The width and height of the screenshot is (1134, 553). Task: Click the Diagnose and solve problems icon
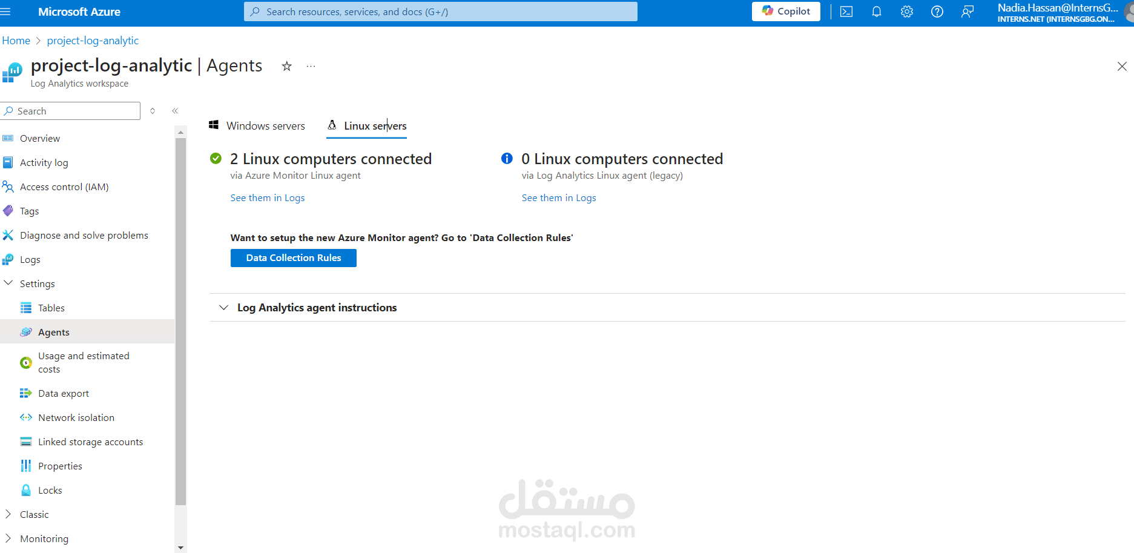8,235
